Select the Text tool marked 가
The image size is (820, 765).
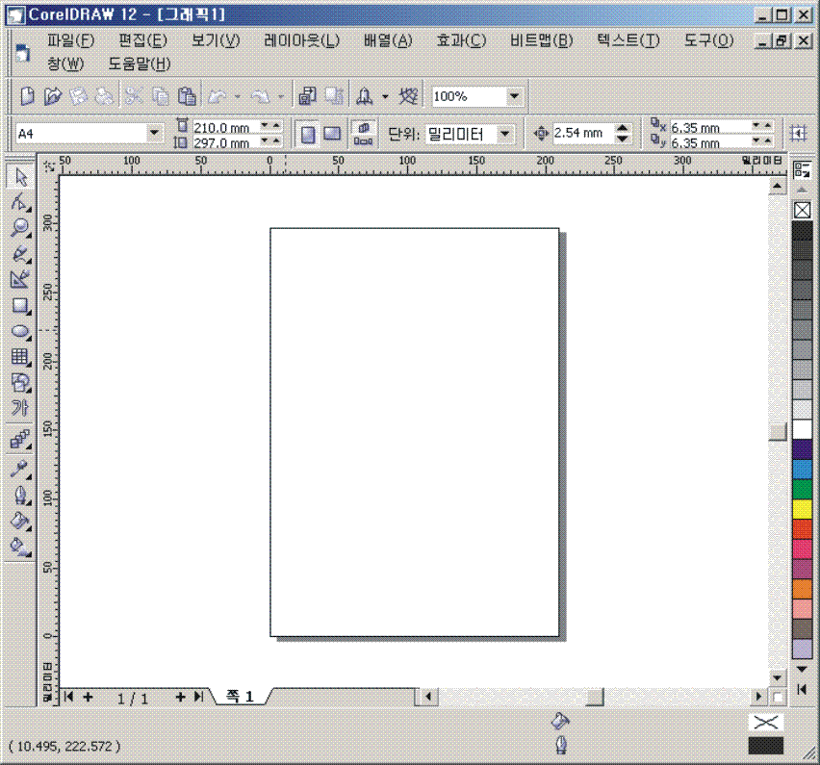(x=20, y=408)
